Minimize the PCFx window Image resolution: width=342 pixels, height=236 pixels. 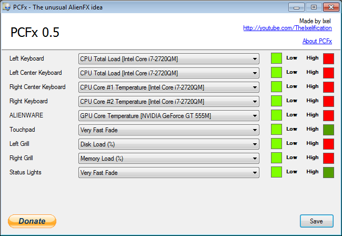pos(296,7)
